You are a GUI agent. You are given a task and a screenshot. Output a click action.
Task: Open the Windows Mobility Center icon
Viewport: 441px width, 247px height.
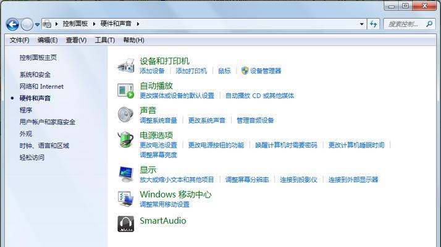[125, 199]
